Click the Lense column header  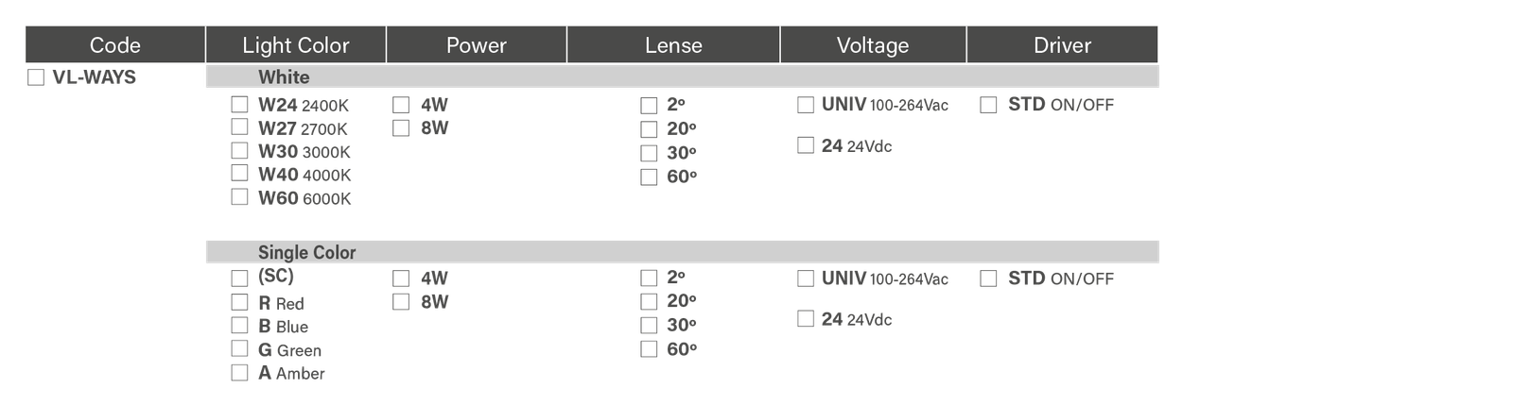tap(673, 45)
